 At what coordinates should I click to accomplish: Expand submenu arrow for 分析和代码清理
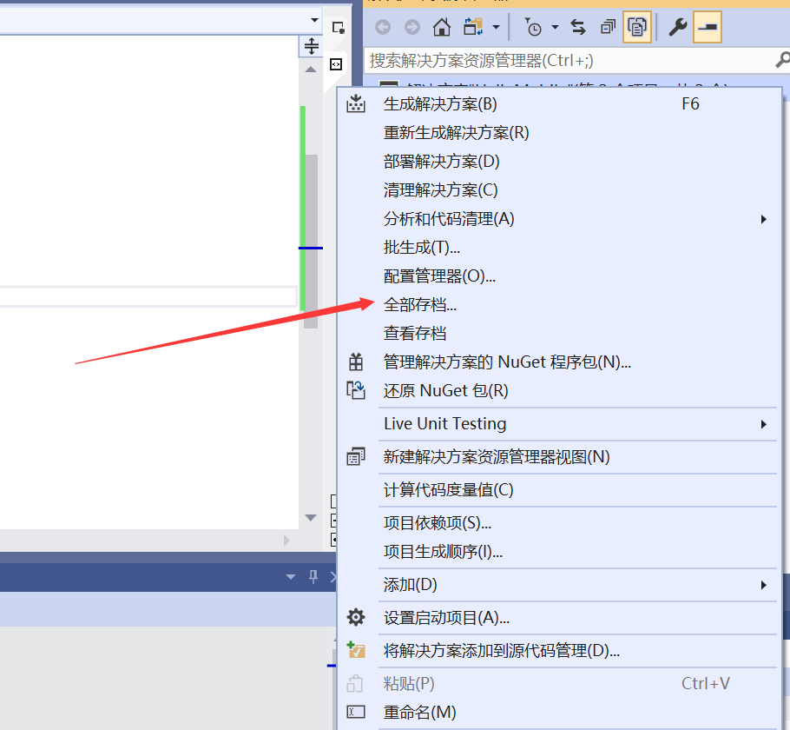point(764,219)
